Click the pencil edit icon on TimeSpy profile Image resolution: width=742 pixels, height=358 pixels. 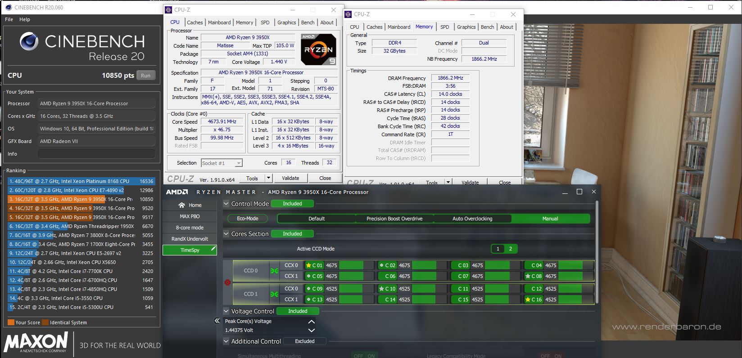[x=213, y=249]
